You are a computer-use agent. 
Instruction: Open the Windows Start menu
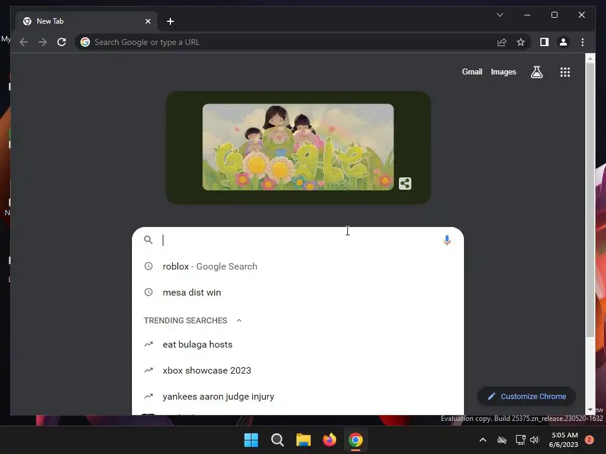(x=251, y=440)
